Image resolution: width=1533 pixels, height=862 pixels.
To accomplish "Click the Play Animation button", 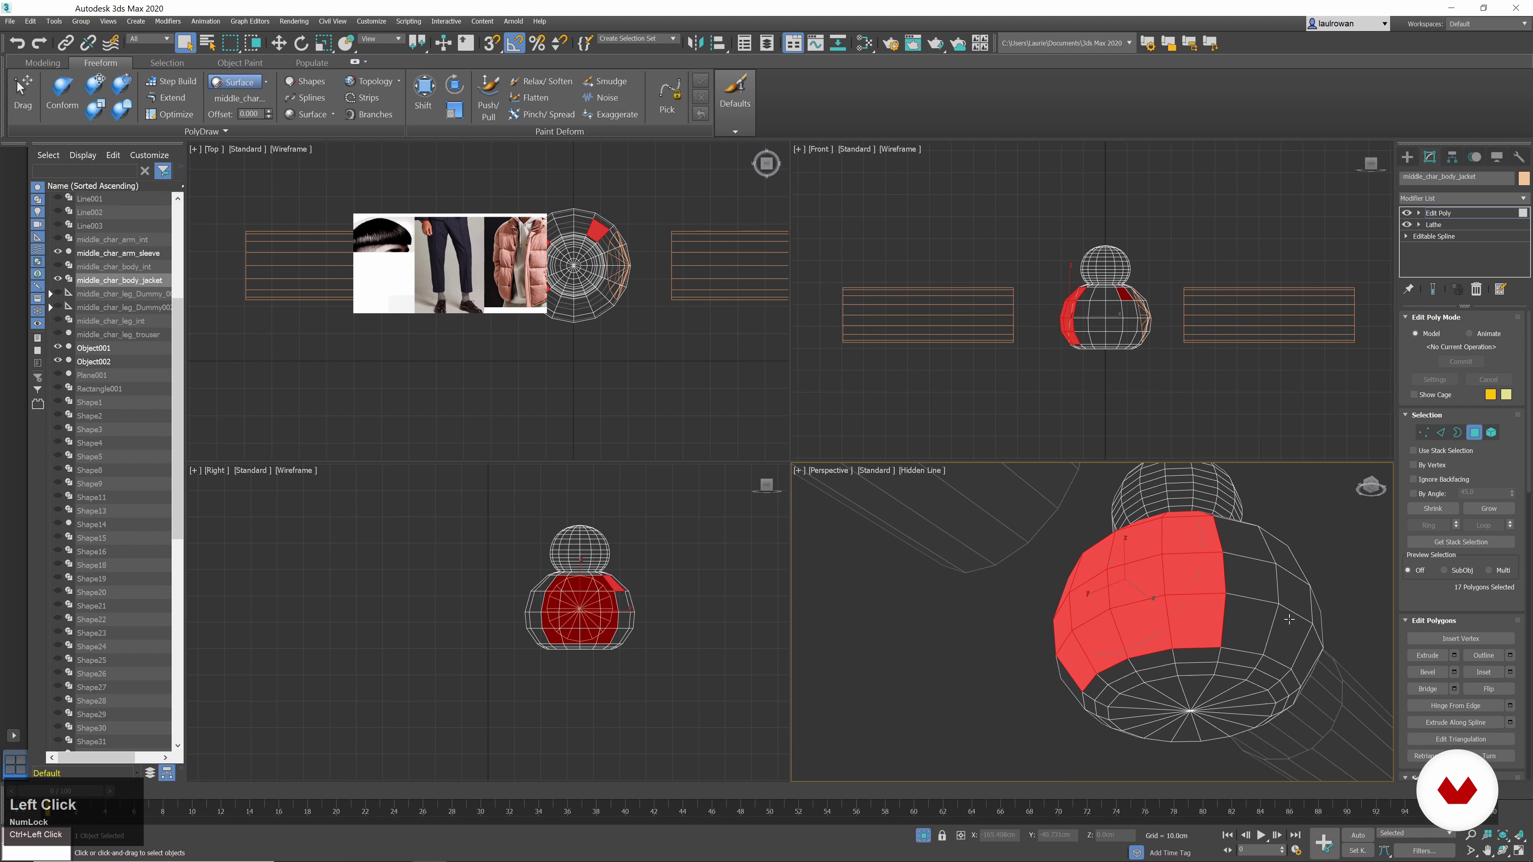I will tap(1261, 835).
